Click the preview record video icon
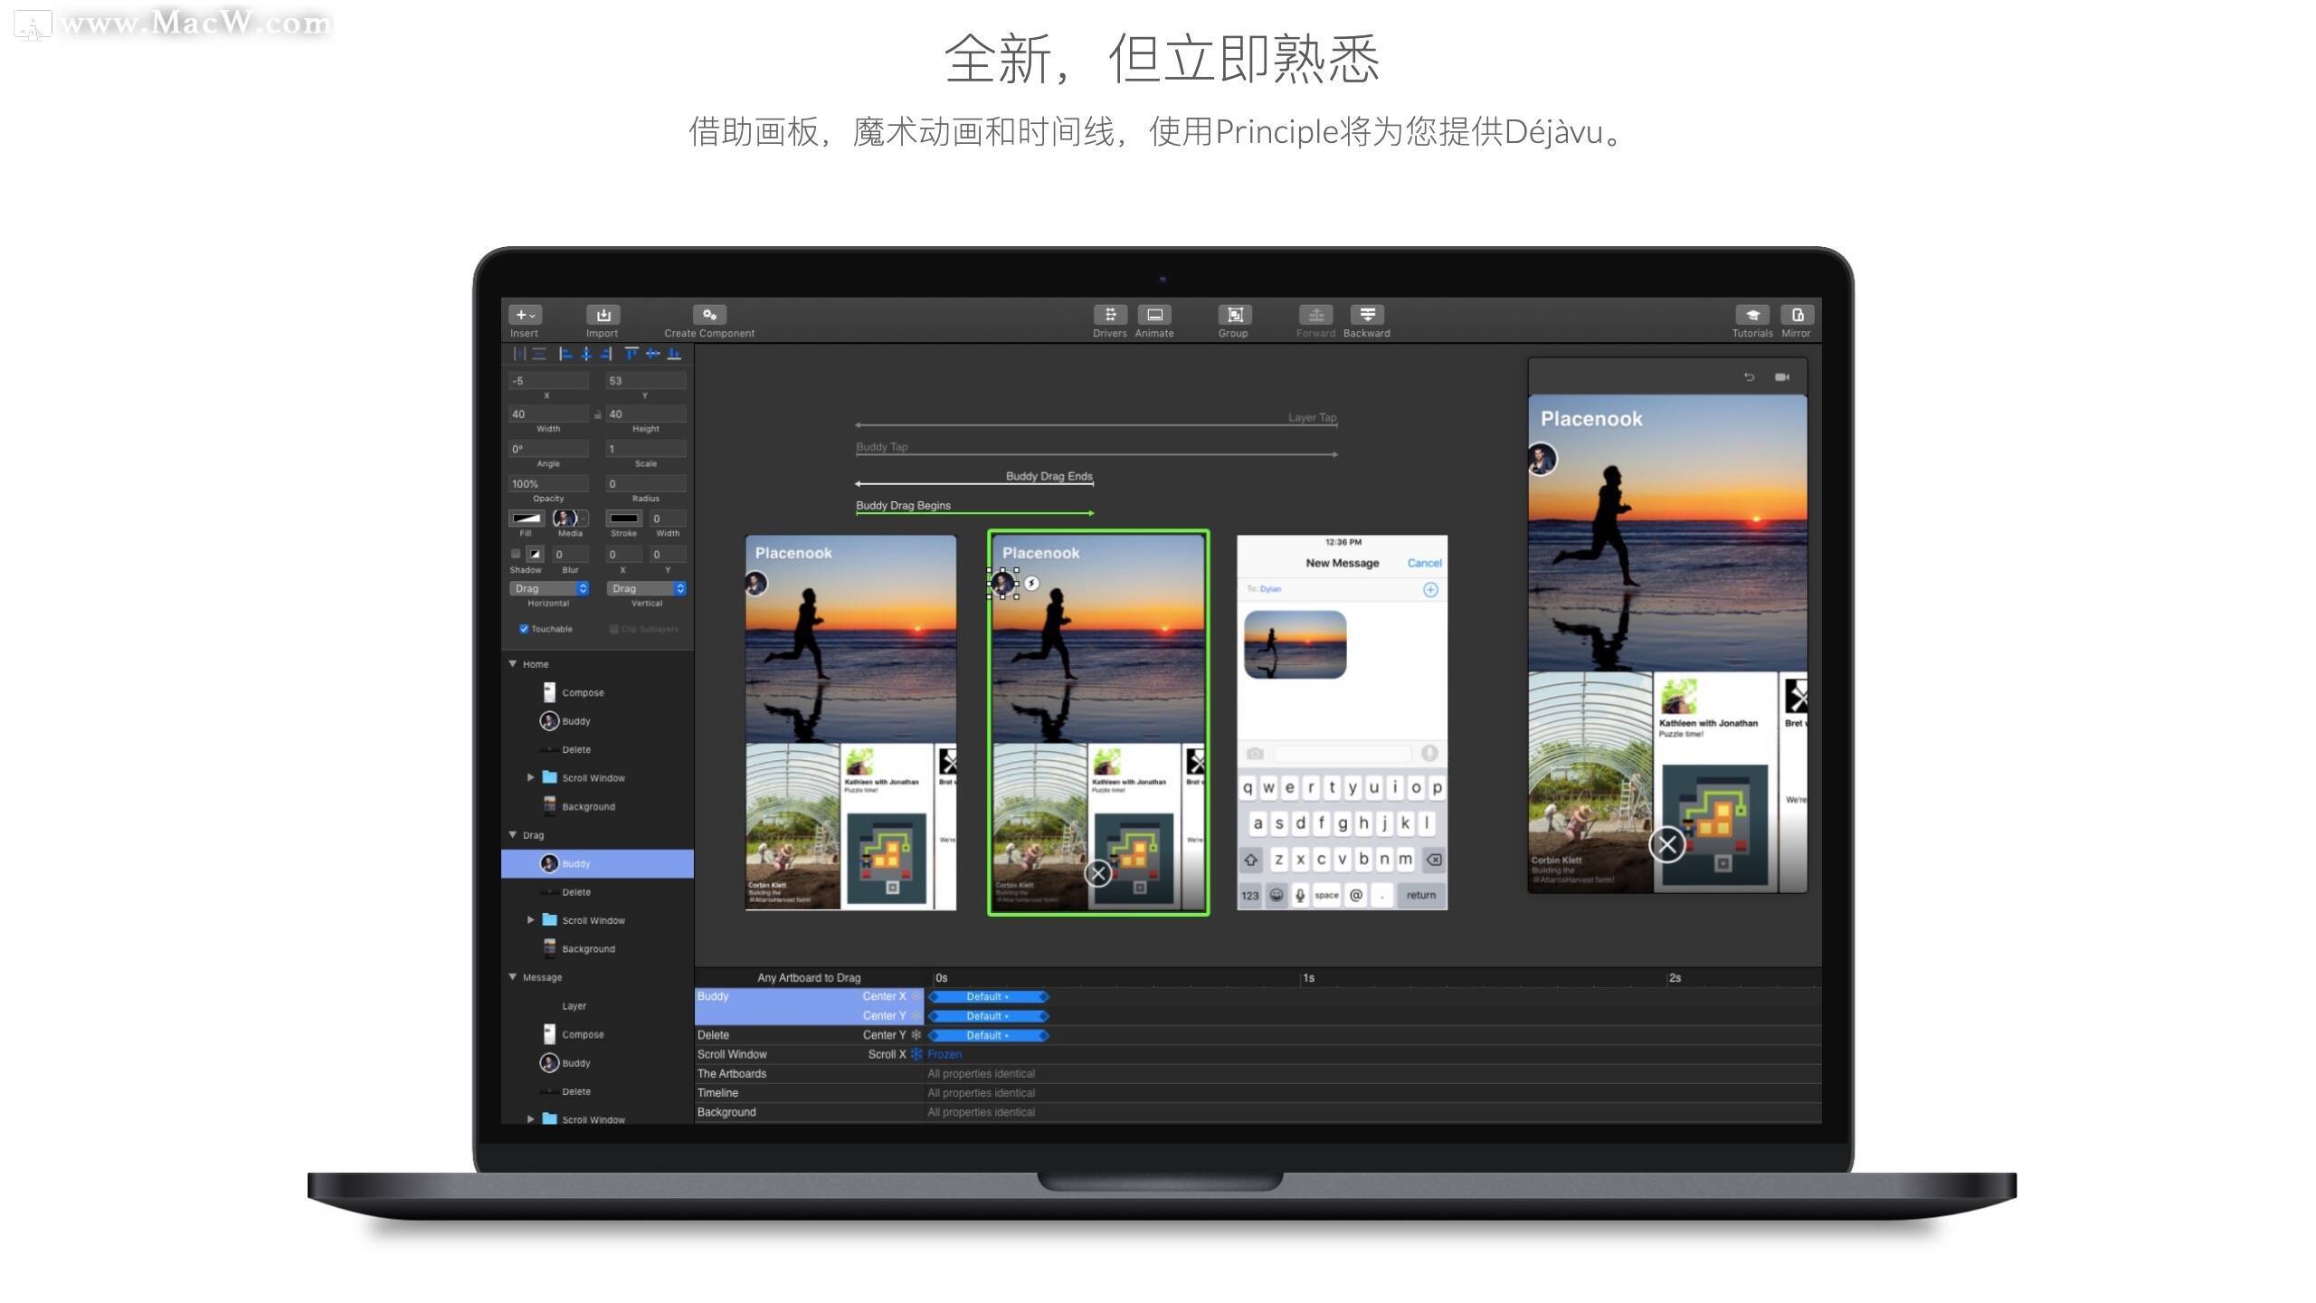Image resolution: width=2316 pixels, height=1303 pixels. (x=1782, y=377)
